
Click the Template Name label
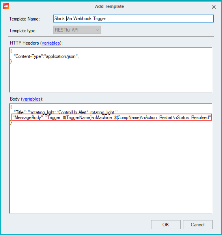(24, 19)
